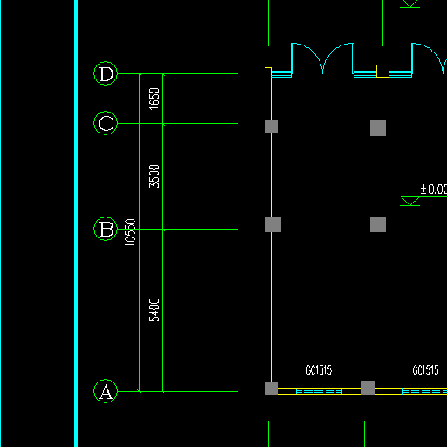Click the right GC1515 window label
The height and width of the screenshot is (447, 447).
425,370
